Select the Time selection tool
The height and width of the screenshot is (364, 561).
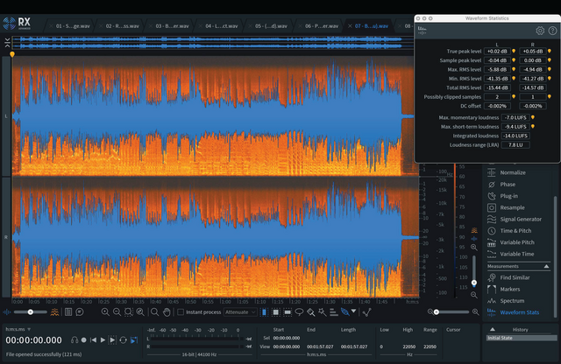click(264, 311)
